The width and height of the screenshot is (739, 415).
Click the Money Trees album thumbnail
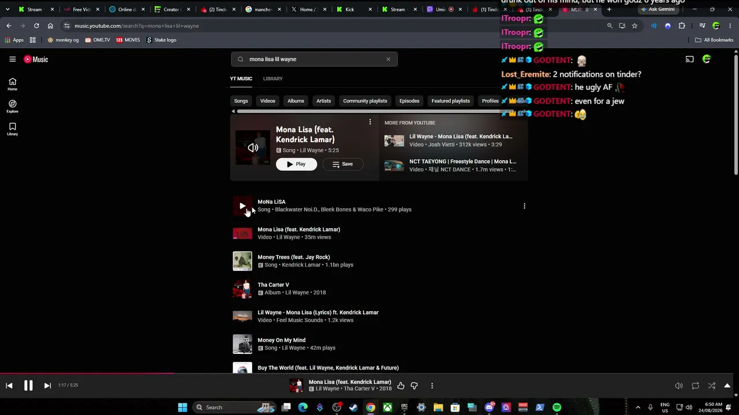click(x=242, y=261)
